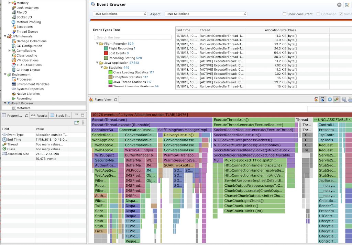Open the Recording page icon

click(x=14, y=98)
